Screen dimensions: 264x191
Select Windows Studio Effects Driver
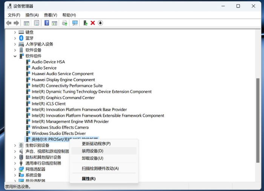click(x=59, y=133)
